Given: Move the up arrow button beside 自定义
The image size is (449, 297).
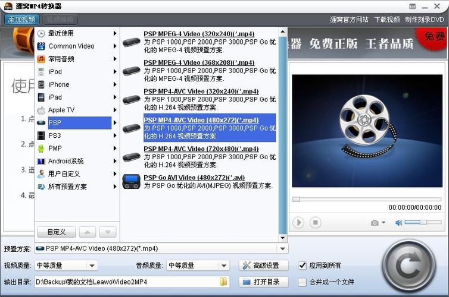Looking at the screenshot, I should pos(88,232).
